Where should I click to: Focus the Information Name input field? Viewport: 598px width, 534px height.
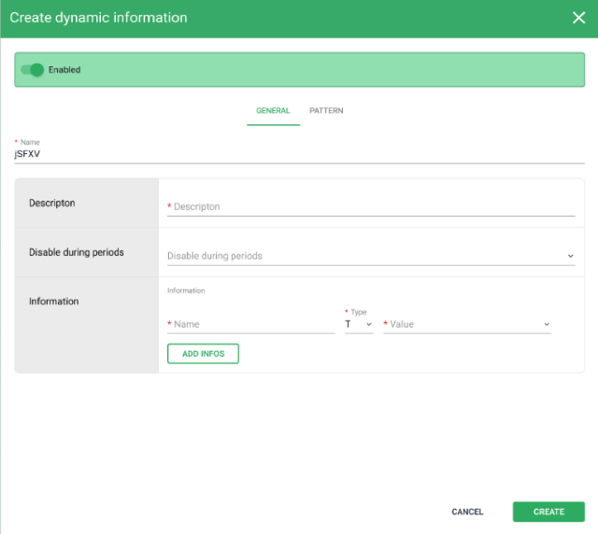[251, 324]
